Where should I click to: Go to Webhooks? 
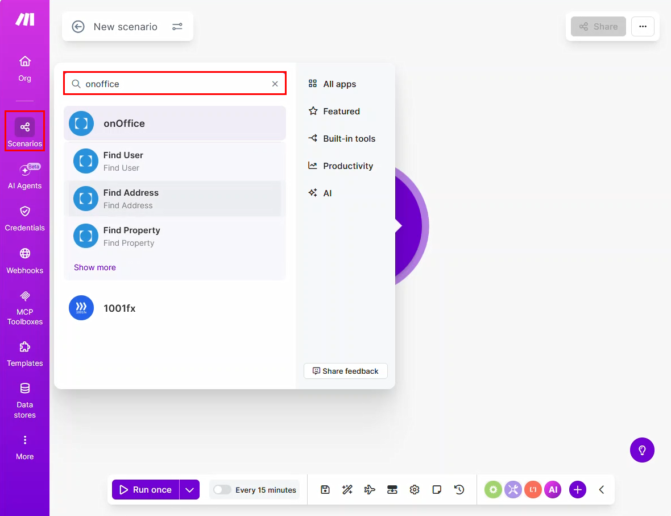click(25, 261)
